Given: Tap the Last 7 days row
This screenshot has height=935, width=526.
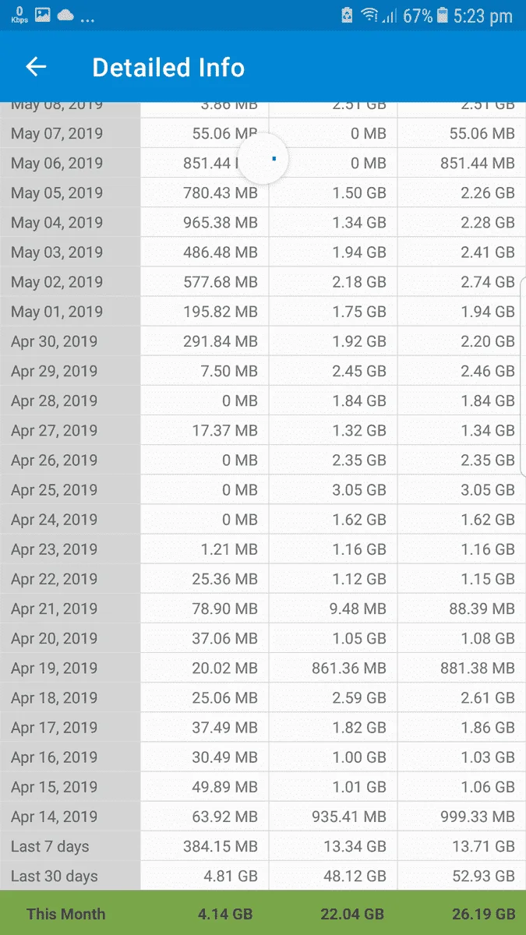Looking at the screenshot, I should (x=263, y=846).
